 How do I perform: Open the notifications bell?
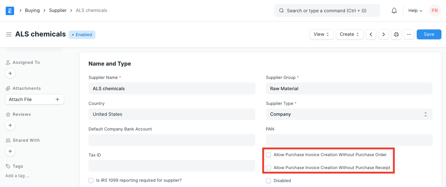pos(394,11)
